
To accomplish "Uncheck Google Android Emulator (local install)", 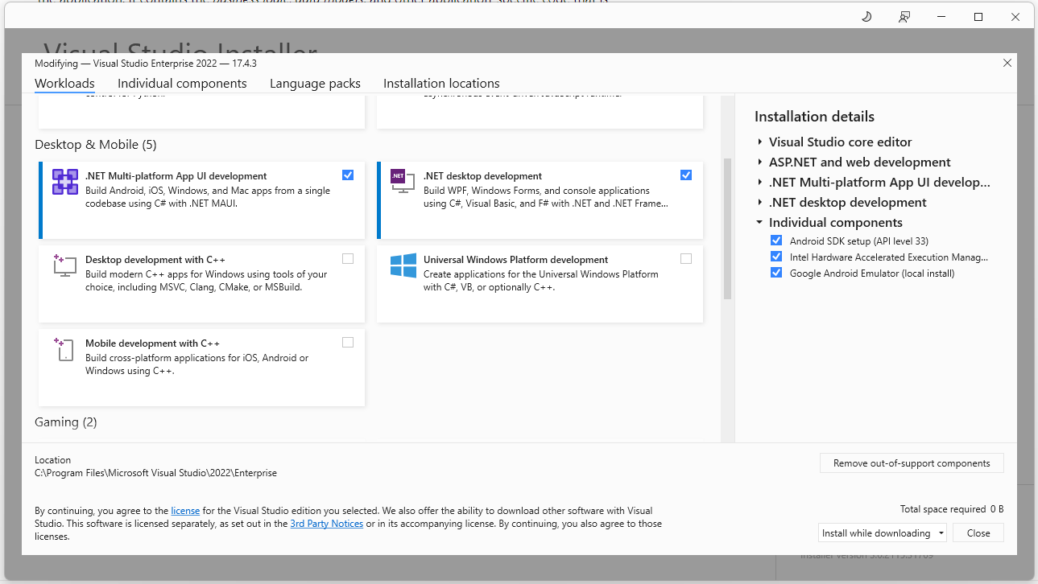I will coord(776,273).
